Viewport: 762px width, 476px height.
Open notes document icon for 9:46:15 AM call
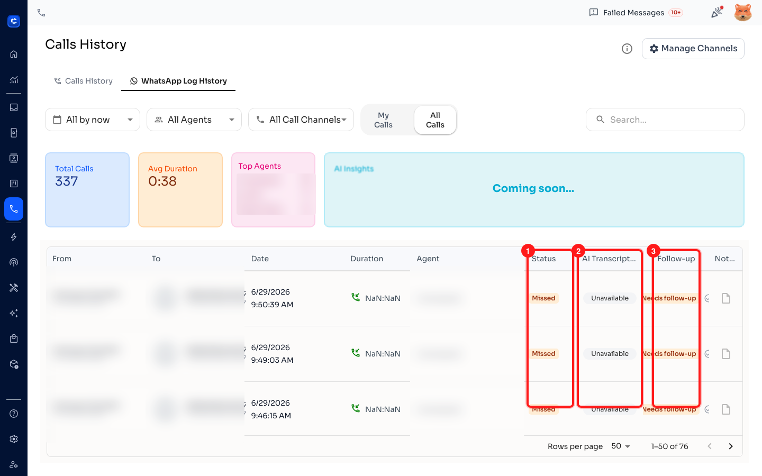[726, 409]
